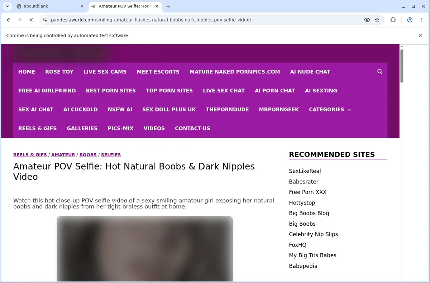Open the FoxHQ recommended link
Viewport: 430px width, 283px height.
click(x=298, y=245)
